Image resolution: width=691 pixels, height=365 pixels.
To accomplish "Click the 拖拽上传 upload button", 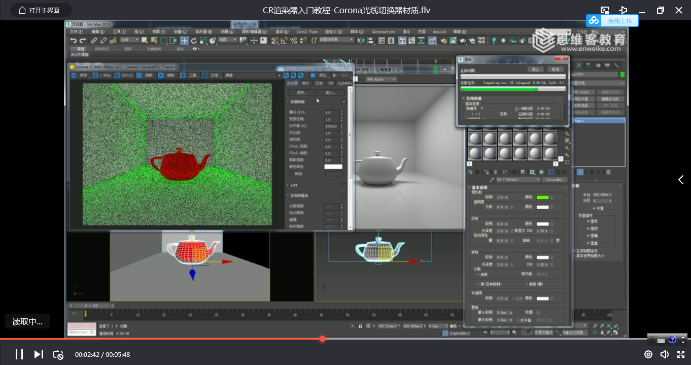I will coord(612,21).
